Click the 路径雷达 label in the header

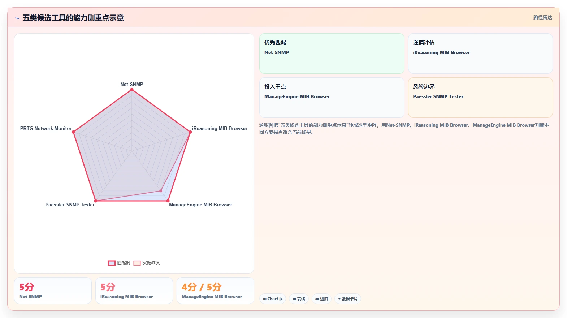[x=542, y=17]
